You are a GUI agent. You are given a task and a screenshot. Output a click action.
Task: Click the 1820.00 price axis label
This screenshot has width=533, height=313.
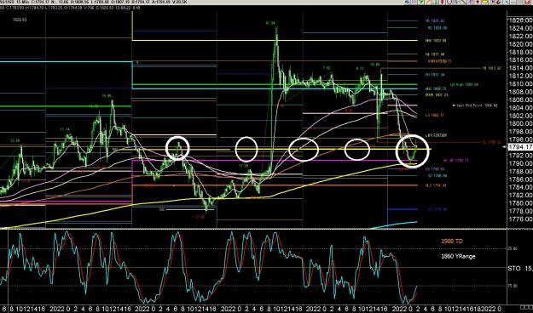coord(520,44)
